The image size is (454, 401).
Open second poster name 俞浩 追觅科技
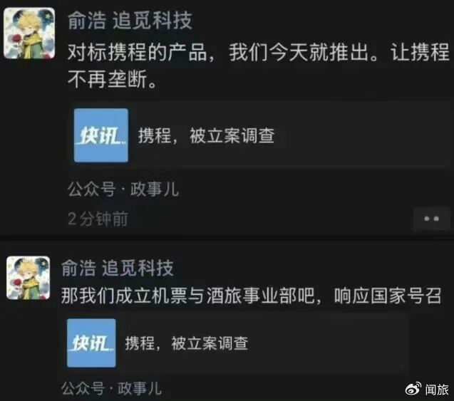118,268
